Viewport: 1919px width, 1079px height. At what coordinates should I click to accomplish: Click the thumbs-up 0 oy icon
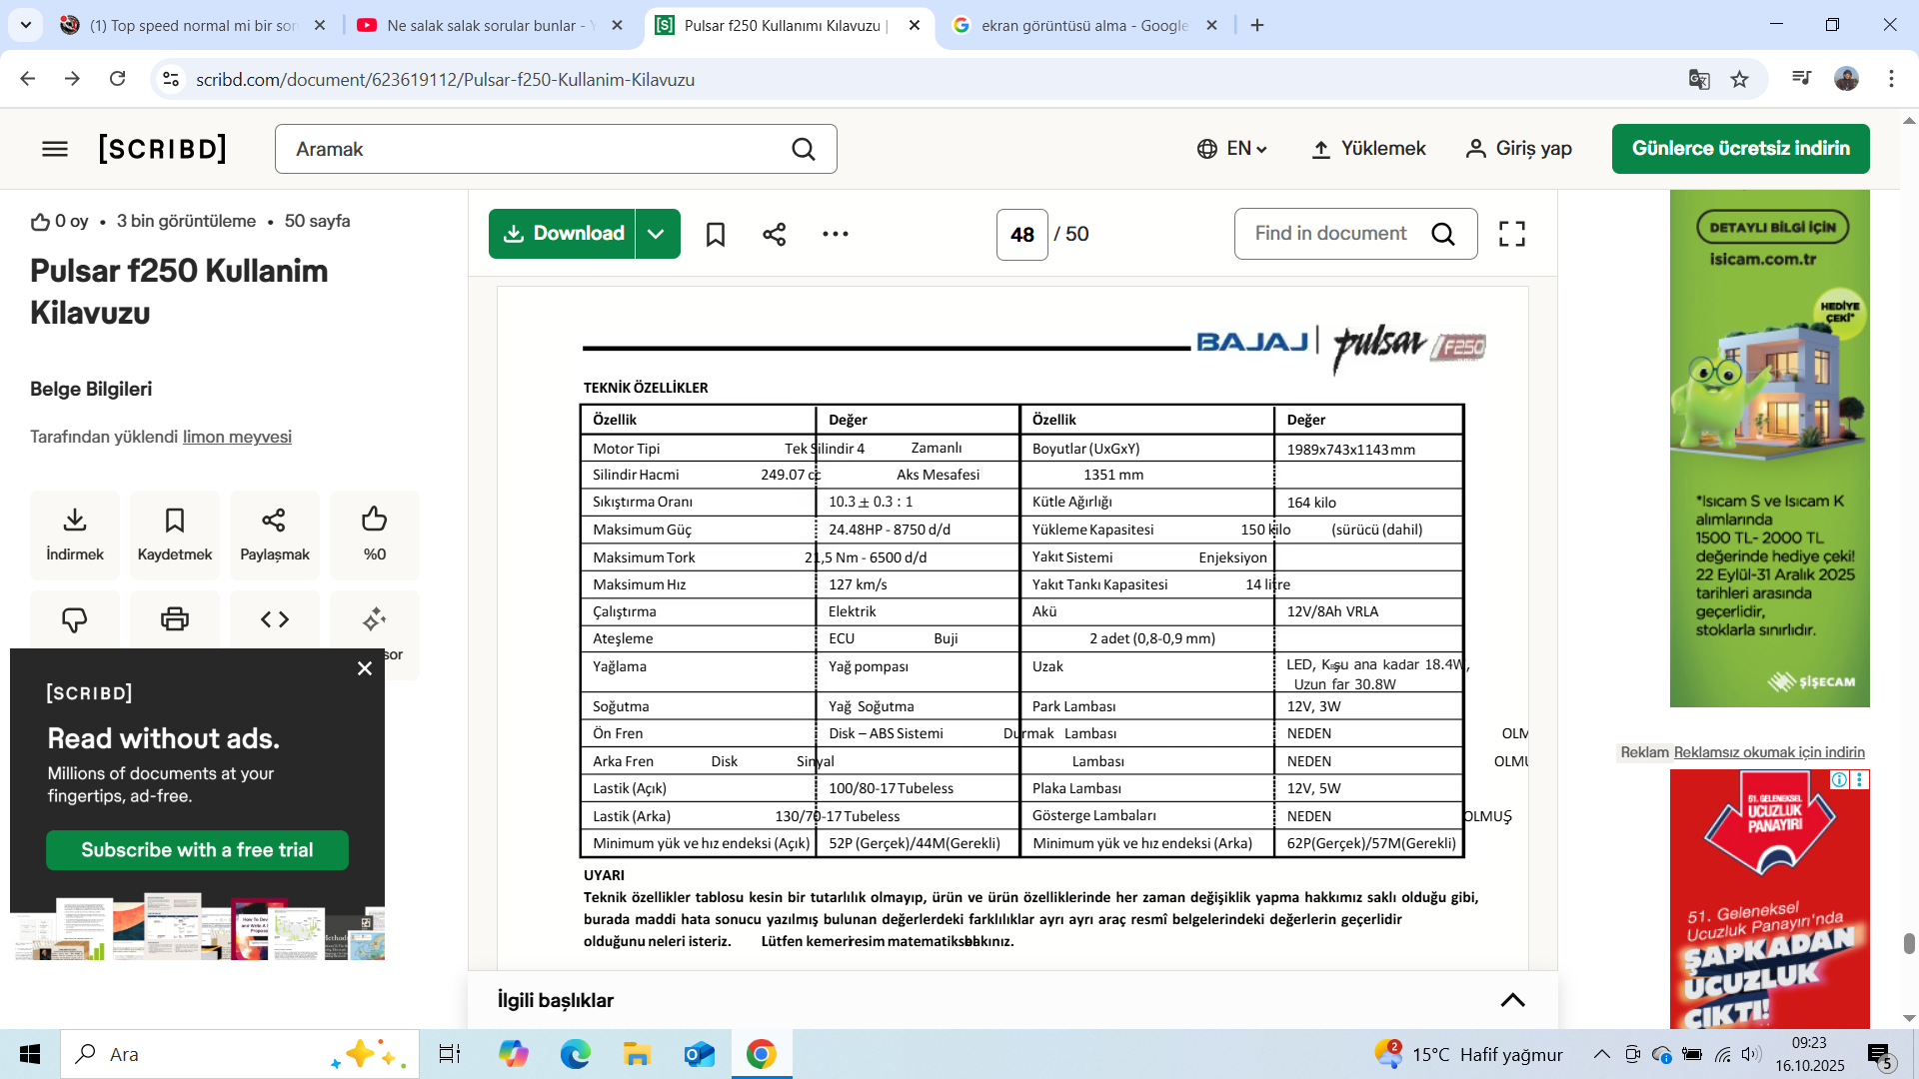point(40,222)
